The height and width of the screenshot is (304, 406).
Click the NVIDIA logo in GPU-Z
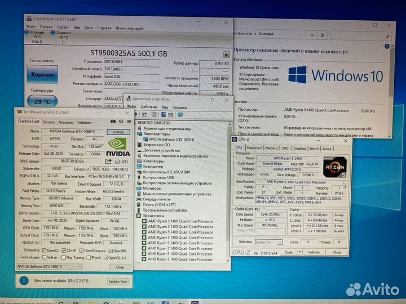(x=118, y=147)
